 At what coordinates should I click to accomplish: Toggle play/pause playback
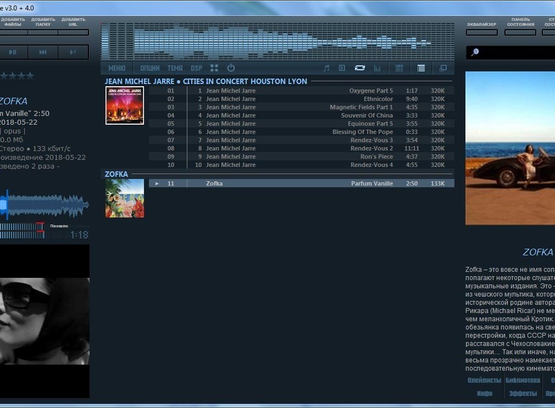click(x=13, y=52)
